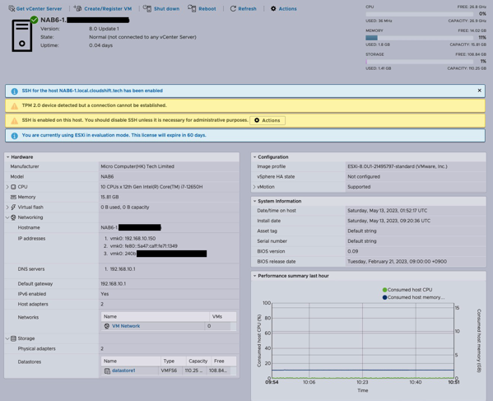This screenshot has width=493, height=401.
Task: Open Actions button in SSH warning banner
Action: click(267, 120)
